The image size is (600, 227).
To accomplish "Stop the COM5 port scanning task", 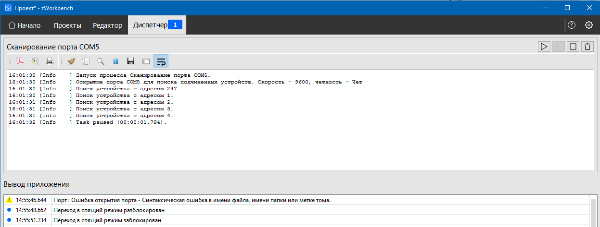I will [573, 47].
